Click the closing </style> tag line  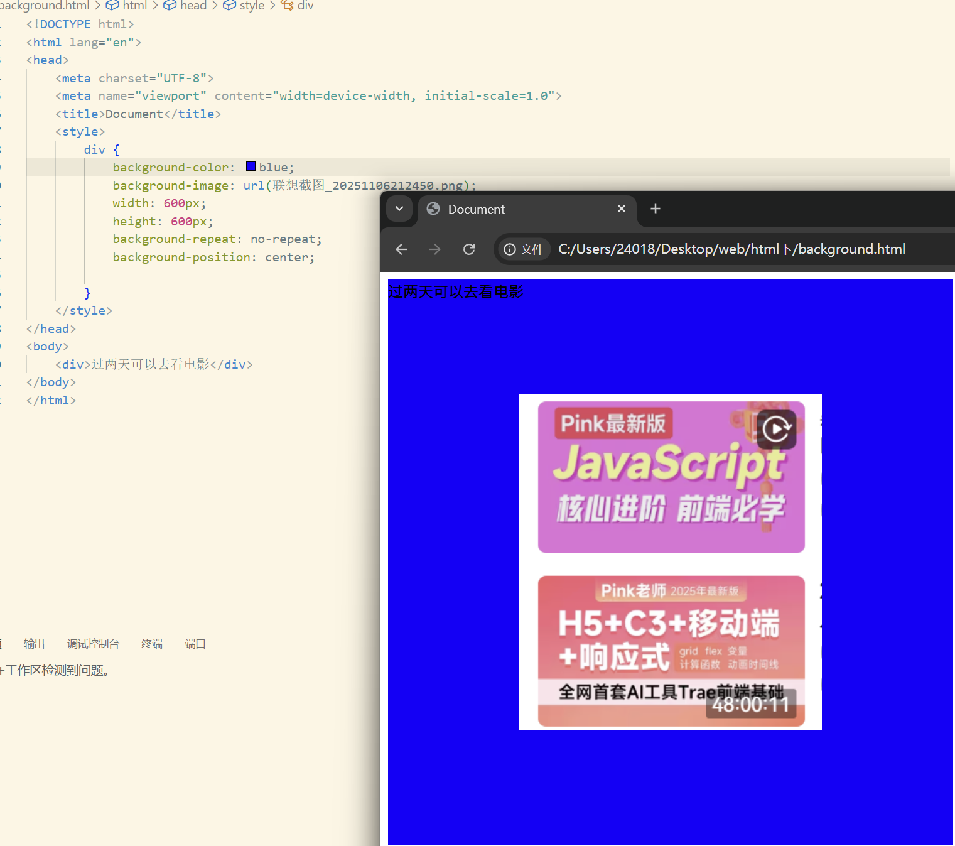pyautogui.click(x=84, y=311)
